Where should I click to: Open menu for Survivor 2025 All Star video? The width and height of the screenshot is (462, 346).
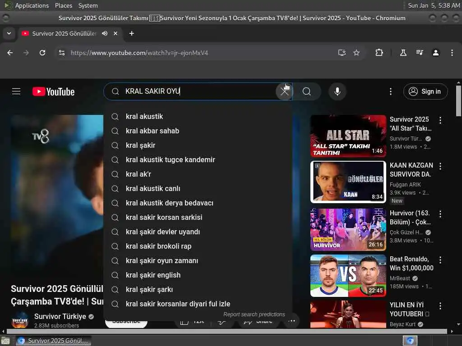440,120
